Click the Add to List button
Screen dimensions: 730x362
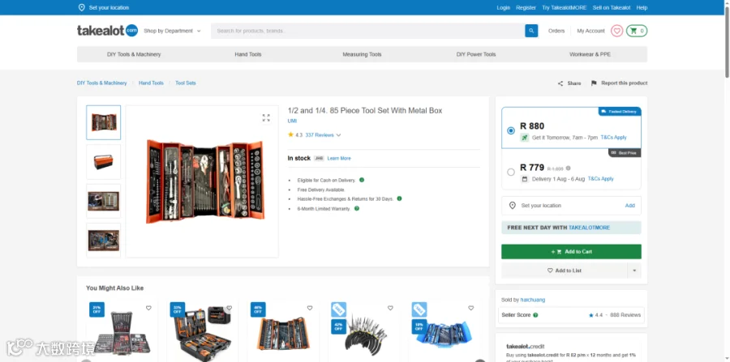click(x=565, y=270)
